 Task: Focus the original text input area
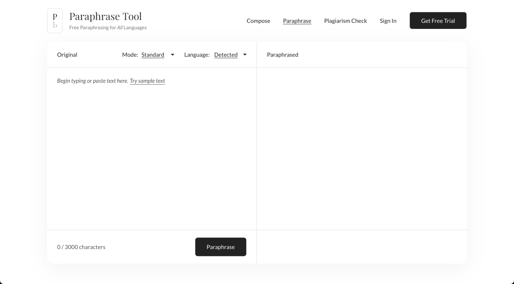tap(152, 152)
